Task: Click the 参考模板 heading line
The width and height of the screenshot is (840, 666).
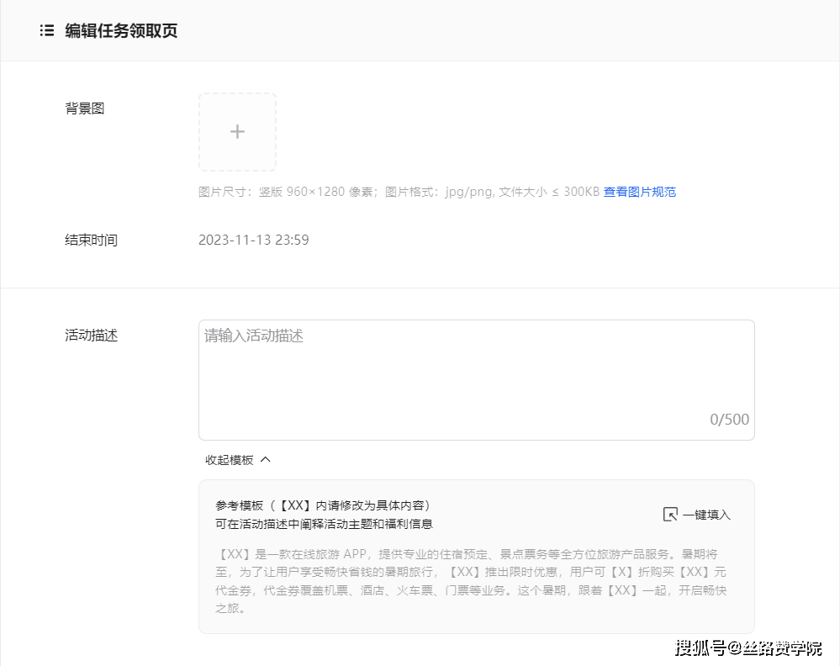Action: click(x=323, y=505)
